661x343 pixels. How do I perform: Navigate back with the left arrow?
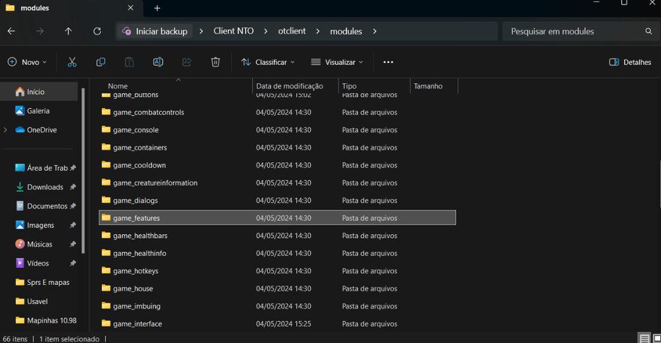tap(11, 31)
